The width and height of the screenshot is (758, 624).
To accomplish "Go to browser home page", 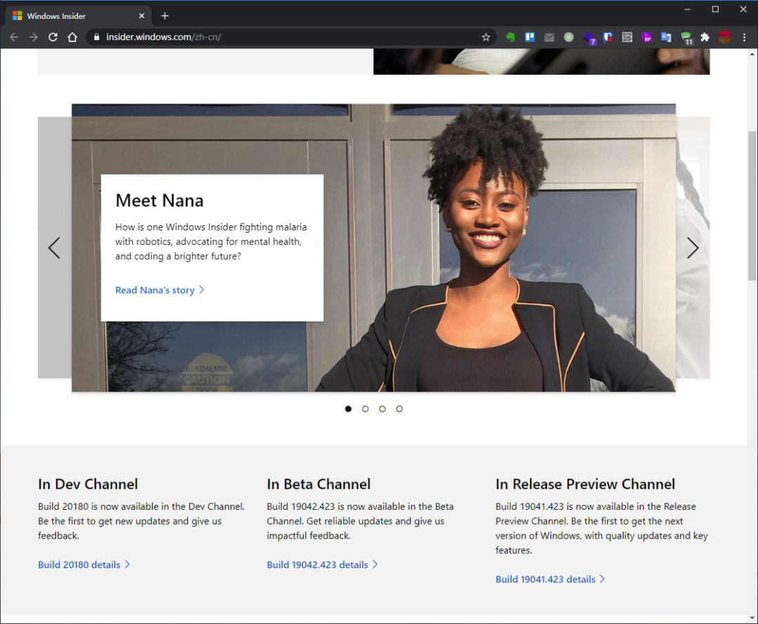I will point(72,37).
